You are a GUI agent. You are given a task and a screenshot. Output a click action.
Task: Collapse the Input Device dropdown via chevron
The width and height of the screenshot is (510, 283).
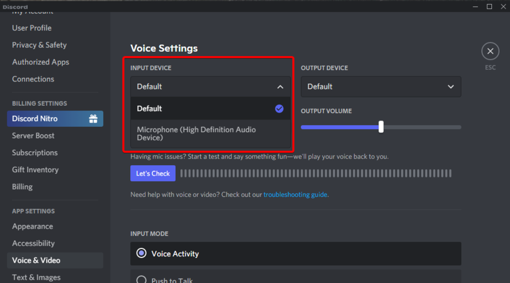pos(280,87)
